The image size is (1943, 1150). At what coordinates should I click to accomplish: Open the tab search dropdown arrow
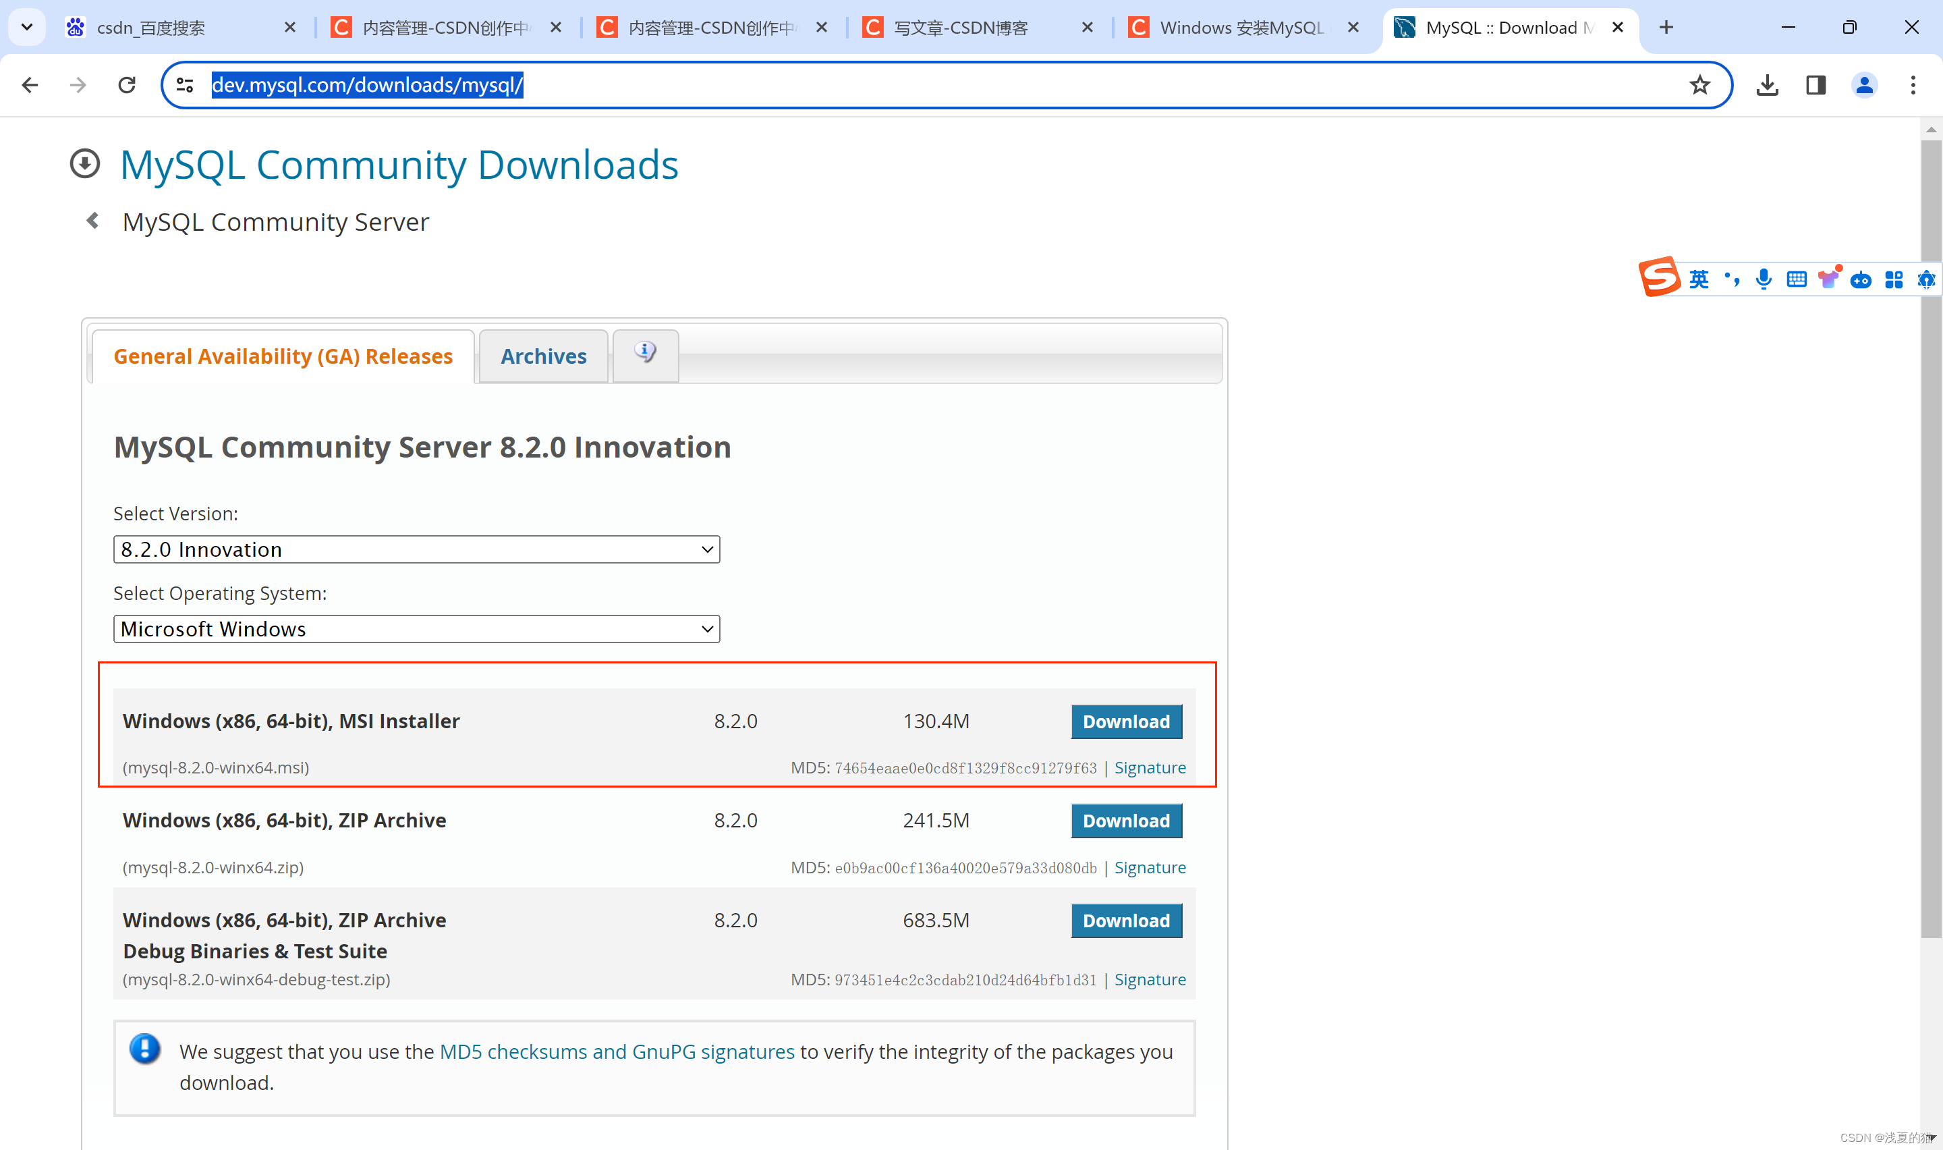point(27,28)
